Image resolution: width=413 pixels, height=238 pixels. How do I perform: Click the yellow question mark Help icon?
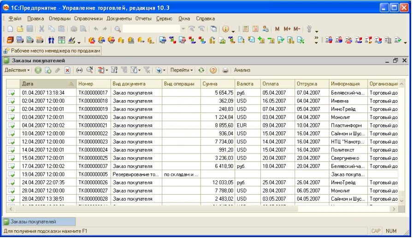[213, 70]
